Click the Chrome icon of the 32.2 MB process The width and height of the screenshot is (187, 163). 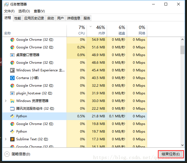[x=12, y=86]
